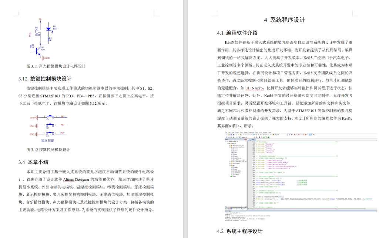Image resolution: width=379 pixels, height=238 pixels.
Task: Expand the HAL folder in Project tree
Action: click(x=229, y=166)
